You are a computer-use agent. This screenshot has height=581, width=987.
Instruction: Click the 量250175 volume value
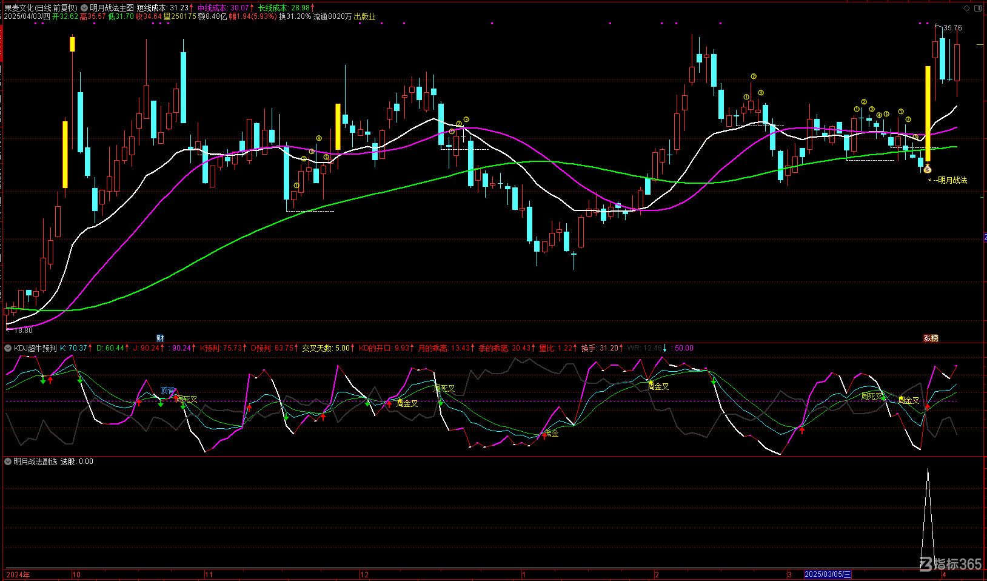click(180, 16)
